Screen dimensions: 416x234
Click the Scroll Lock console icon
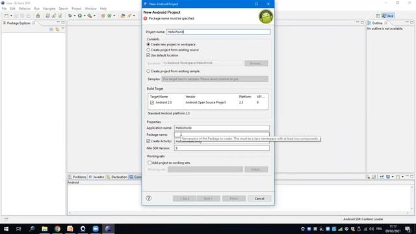[374, 177]
